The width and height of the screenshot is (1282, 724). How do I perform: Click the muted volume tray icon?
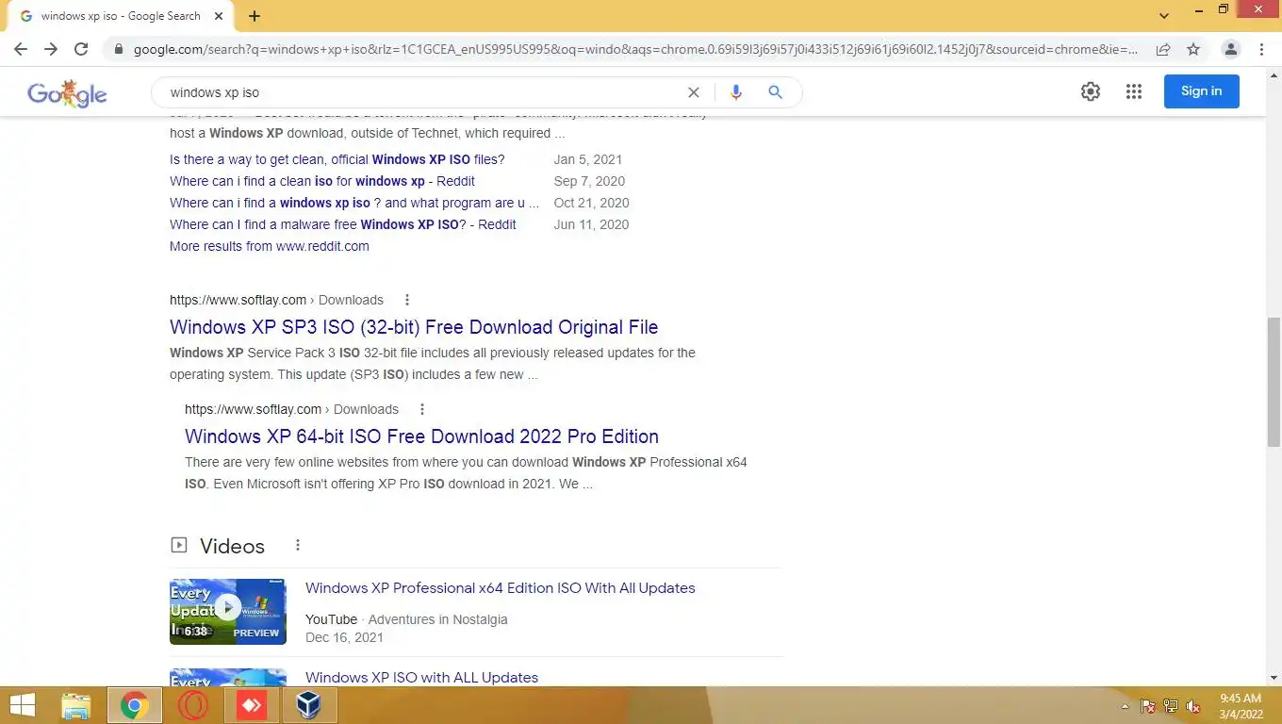[1193, 706]
